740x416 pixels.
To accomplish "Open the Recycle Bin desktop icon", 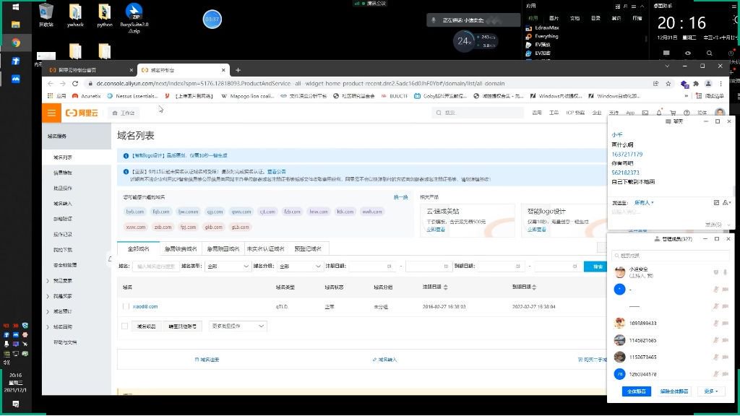I will click(x=46, y=15).
